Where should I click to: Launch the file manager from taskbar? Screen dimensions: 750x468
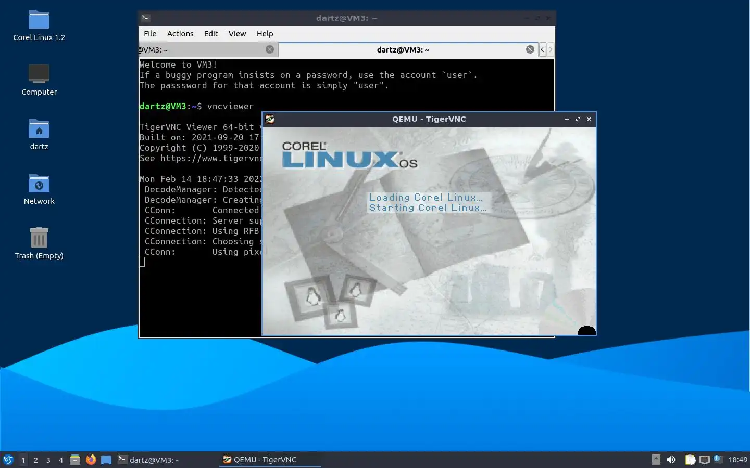[75, 460]
